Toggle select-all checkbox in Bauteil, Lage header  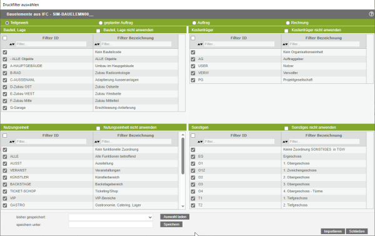(x=5, y=38)
